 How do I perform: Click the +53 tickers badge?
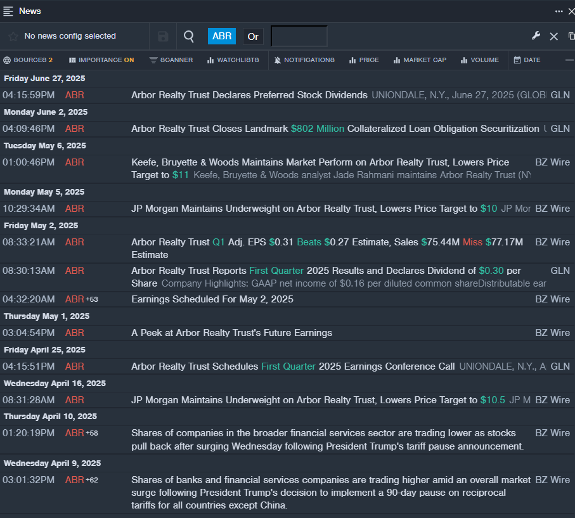92,299
